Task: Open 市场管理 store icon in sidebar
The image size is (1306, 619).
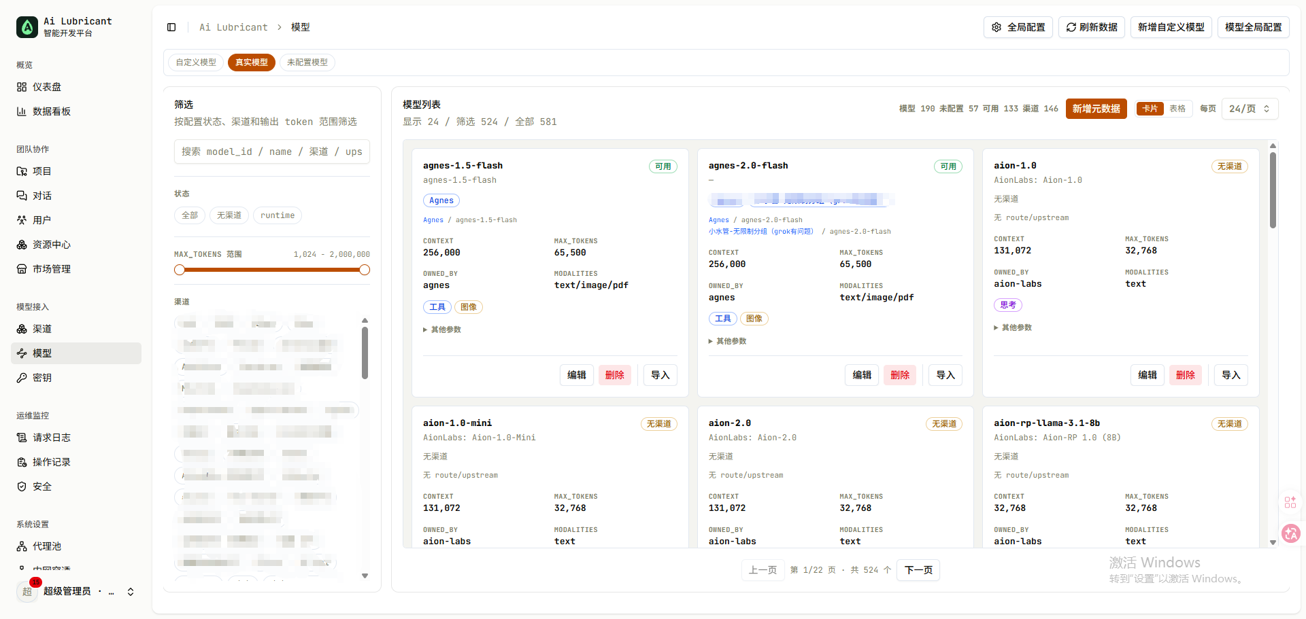Action: (x=22, y=269)
